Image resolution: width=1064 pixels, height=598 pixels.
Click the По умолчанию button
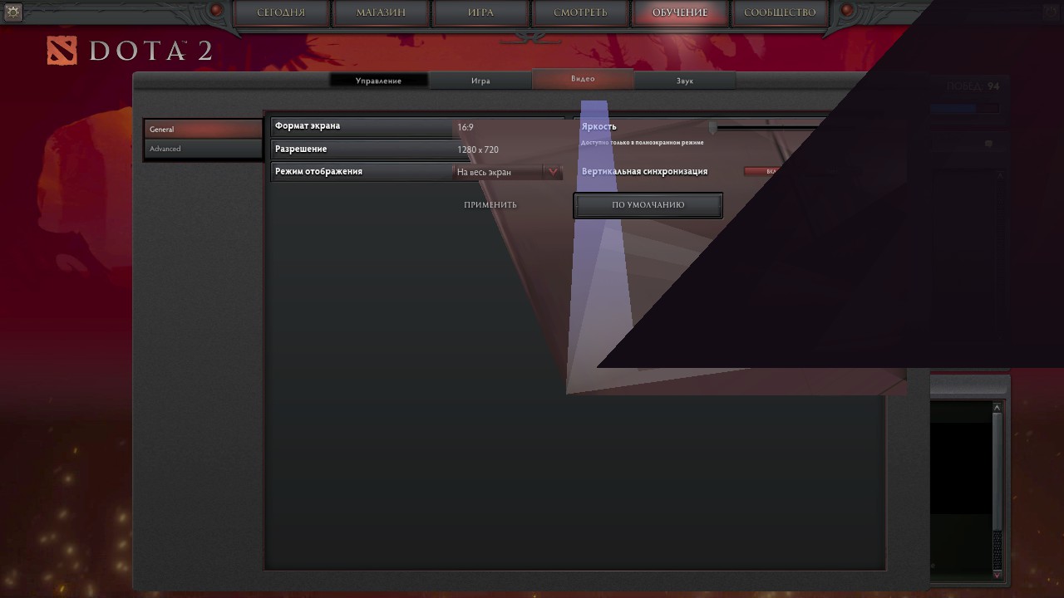tap(648, 204)
